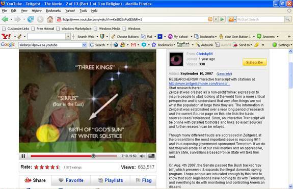Click the green Settings icon on Google toolbar
Screen dimensions: 293x189
(x=275, y=45)
